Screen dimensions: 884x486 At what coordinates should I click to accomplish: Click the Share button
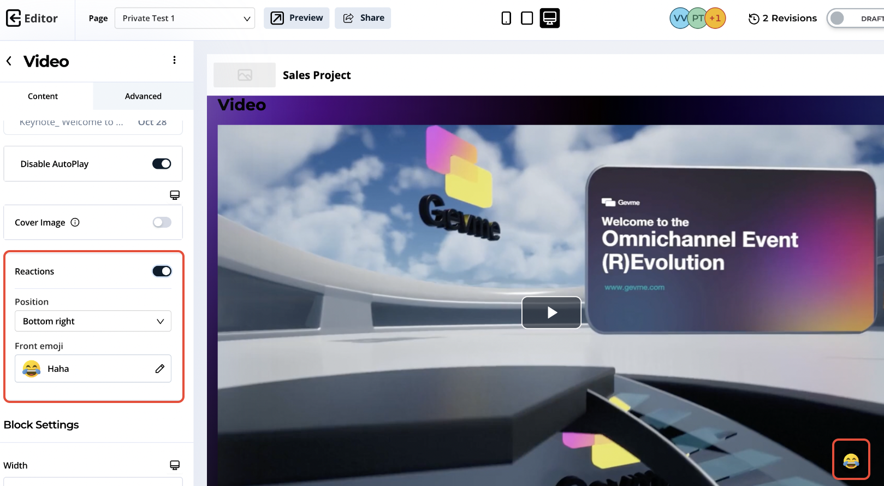[363, 18]
